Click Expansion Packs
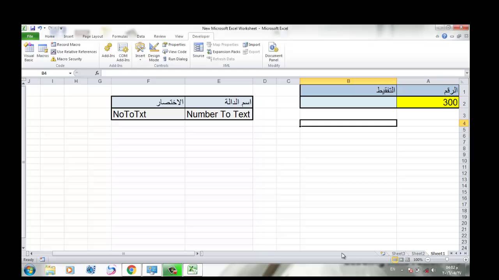The image size is (499, 280). click(223, 52)
